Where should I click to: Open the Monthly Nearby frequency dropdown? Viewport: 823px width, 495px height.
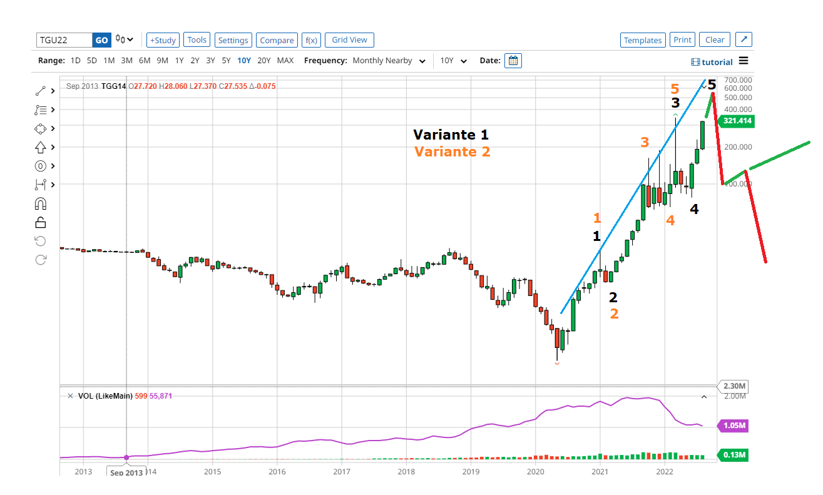pyautogui.click(x=389, y=61)
